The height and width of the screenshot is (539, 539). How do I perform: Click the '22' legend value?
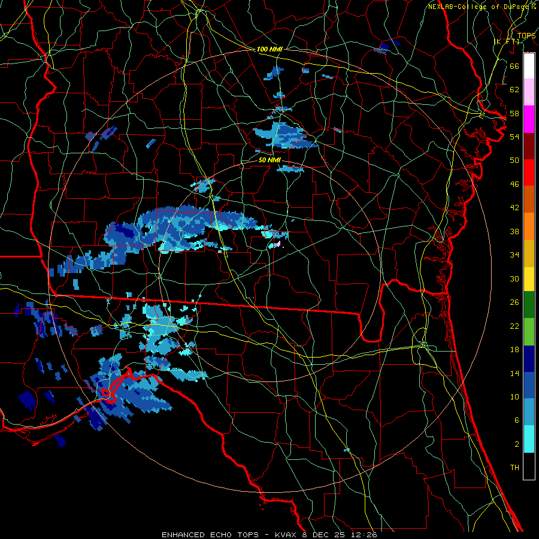pyautogui.click(x=514, y=326)
